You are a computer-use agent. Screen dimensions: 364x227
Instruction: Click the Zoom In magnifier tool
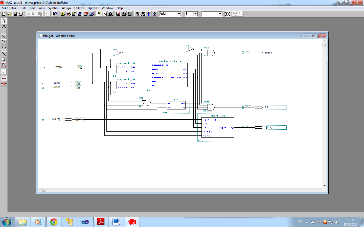4,54
